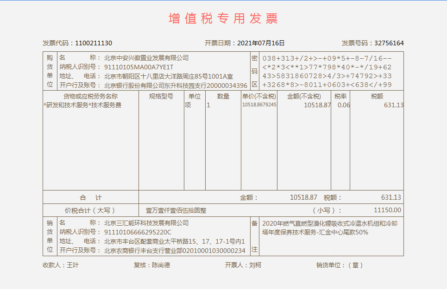447x289 pixels.
Task: Click the invoice title 增值税专用发票
Action: (223, 18)
